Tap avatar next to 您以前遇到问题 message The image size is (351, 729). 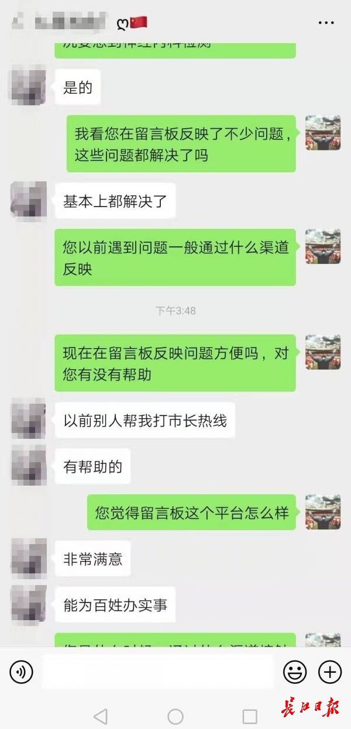pyautogui.click(x=323, y=246)
